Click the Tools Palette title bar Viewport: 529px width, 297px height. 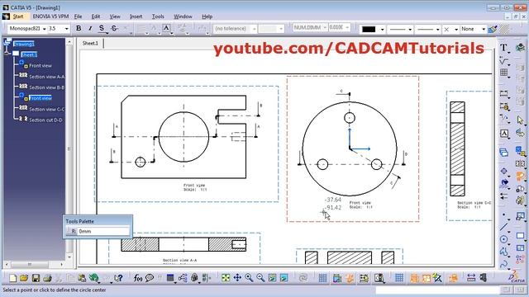98,221
